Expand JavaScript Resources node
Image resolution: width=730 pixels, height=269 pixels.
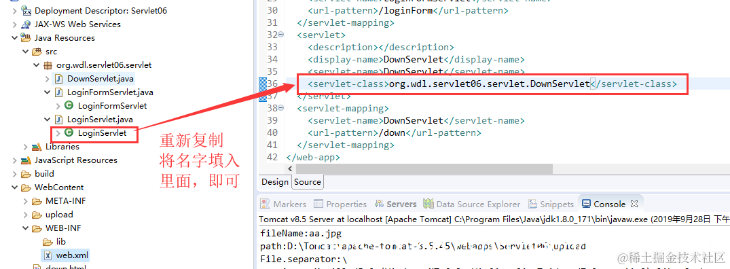click(14, 160)
